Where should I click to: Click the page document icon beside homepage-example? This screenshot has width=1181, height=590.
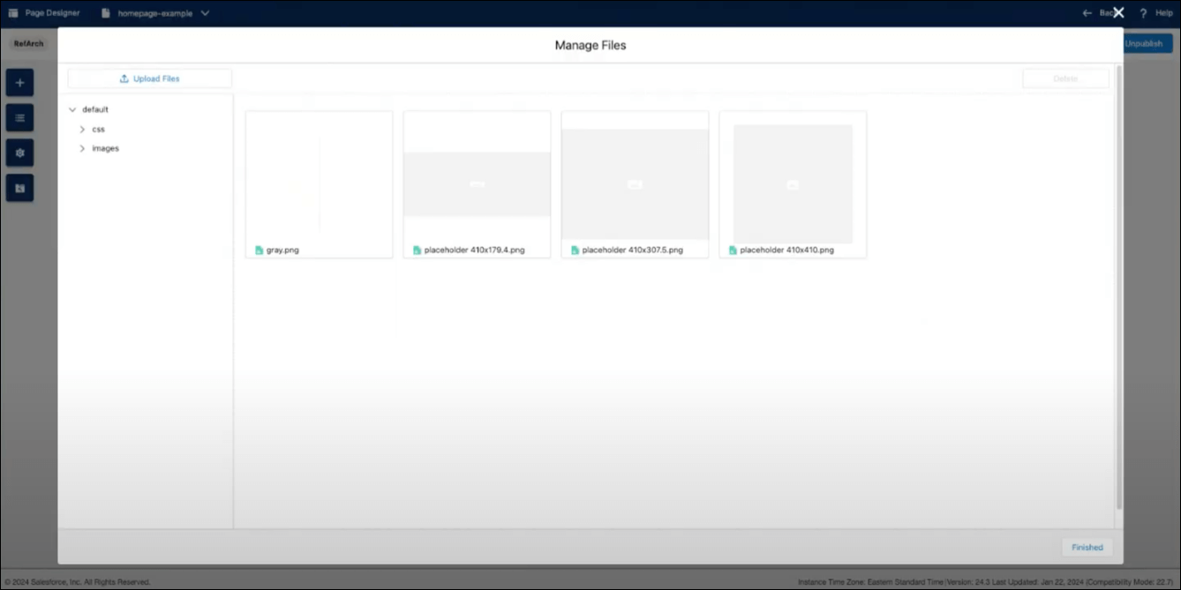(106, 13)
